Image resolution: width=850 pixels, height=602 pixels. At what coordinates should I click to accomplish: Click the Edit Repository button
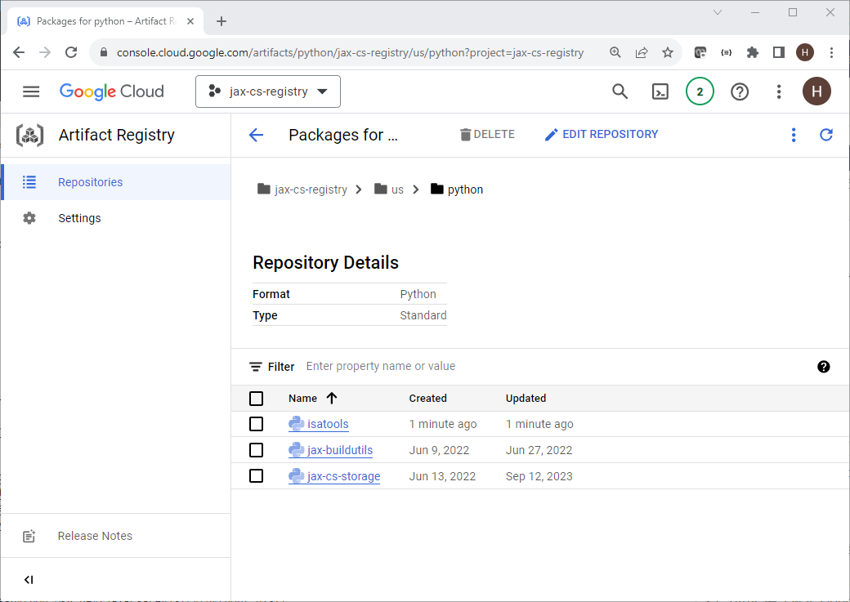pos(601,135)
